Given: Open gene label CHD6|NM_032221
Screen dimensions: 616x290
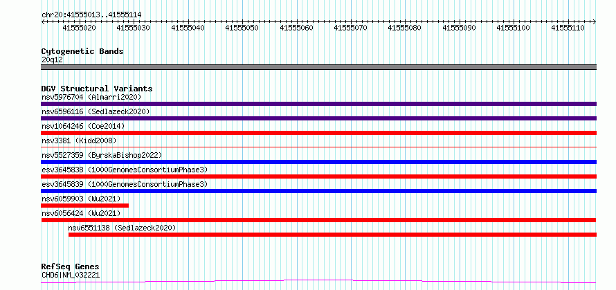Looking at the screenshot, I should coord(71,275).
